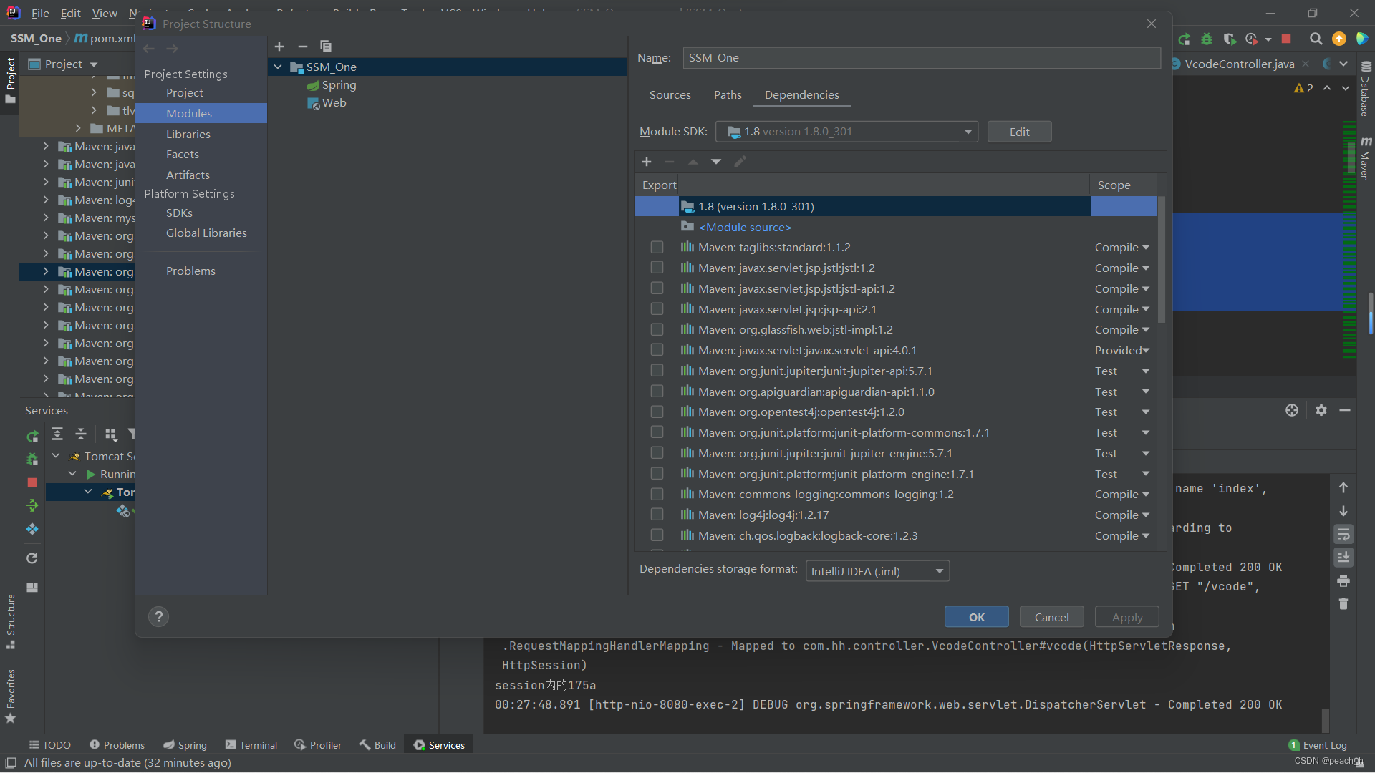Print console output icon

(x=1343, y=580)
